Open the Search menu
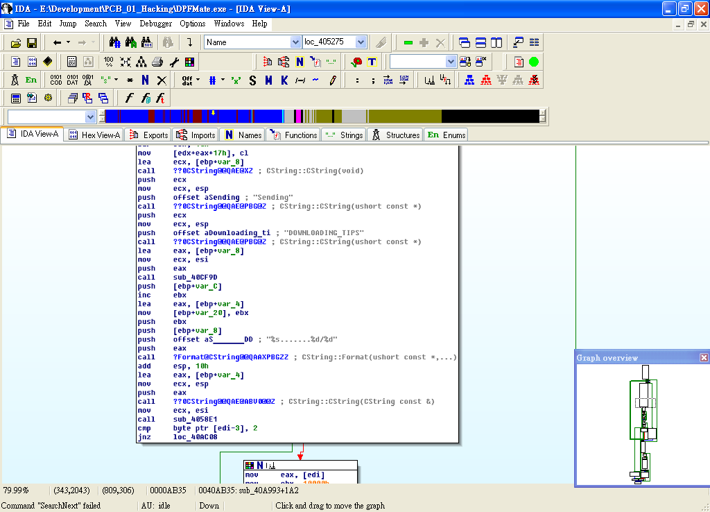Viewport: 710px width, 512px height. [x=96, y=24]
